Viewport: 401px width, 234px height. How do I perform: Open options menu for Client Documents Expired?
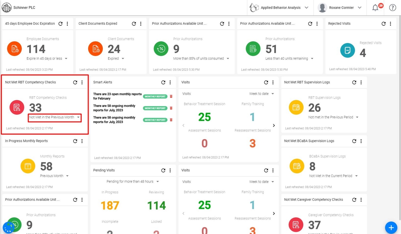pyautogui.click(x=141, y=24)
